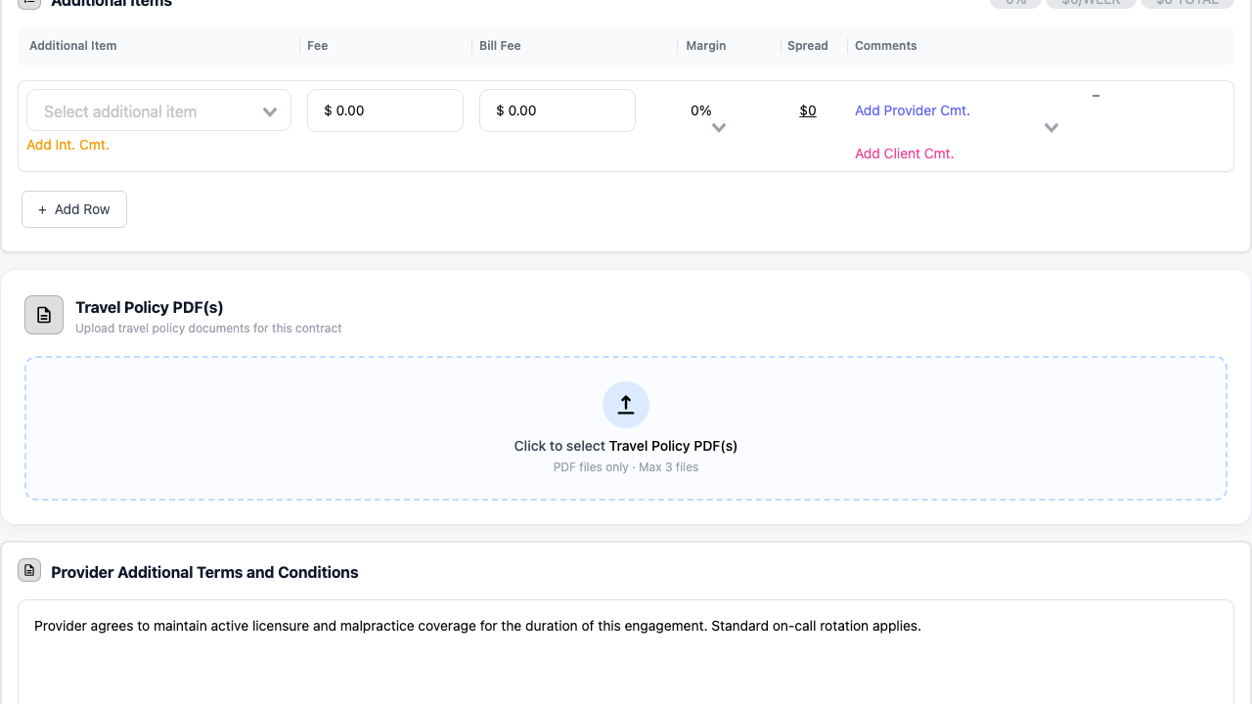Image resolution: width=1252 pixels, height=704 pixels.
Task: Click the underlined $0 spread value
Action: click(x=808, y=110)
